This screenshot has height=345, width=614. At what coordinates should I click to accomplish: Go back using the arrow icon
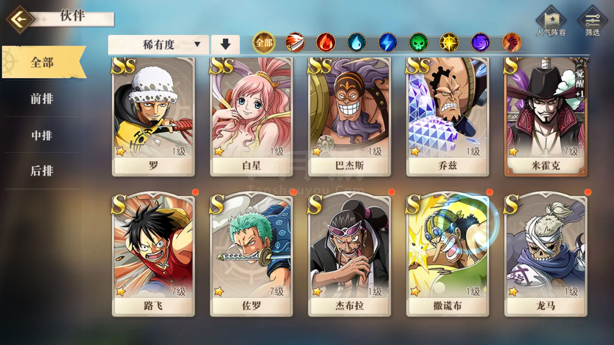20,19
